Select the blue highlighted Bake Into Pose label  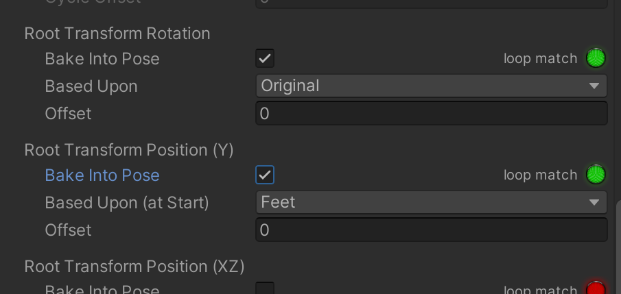point(102,175)
